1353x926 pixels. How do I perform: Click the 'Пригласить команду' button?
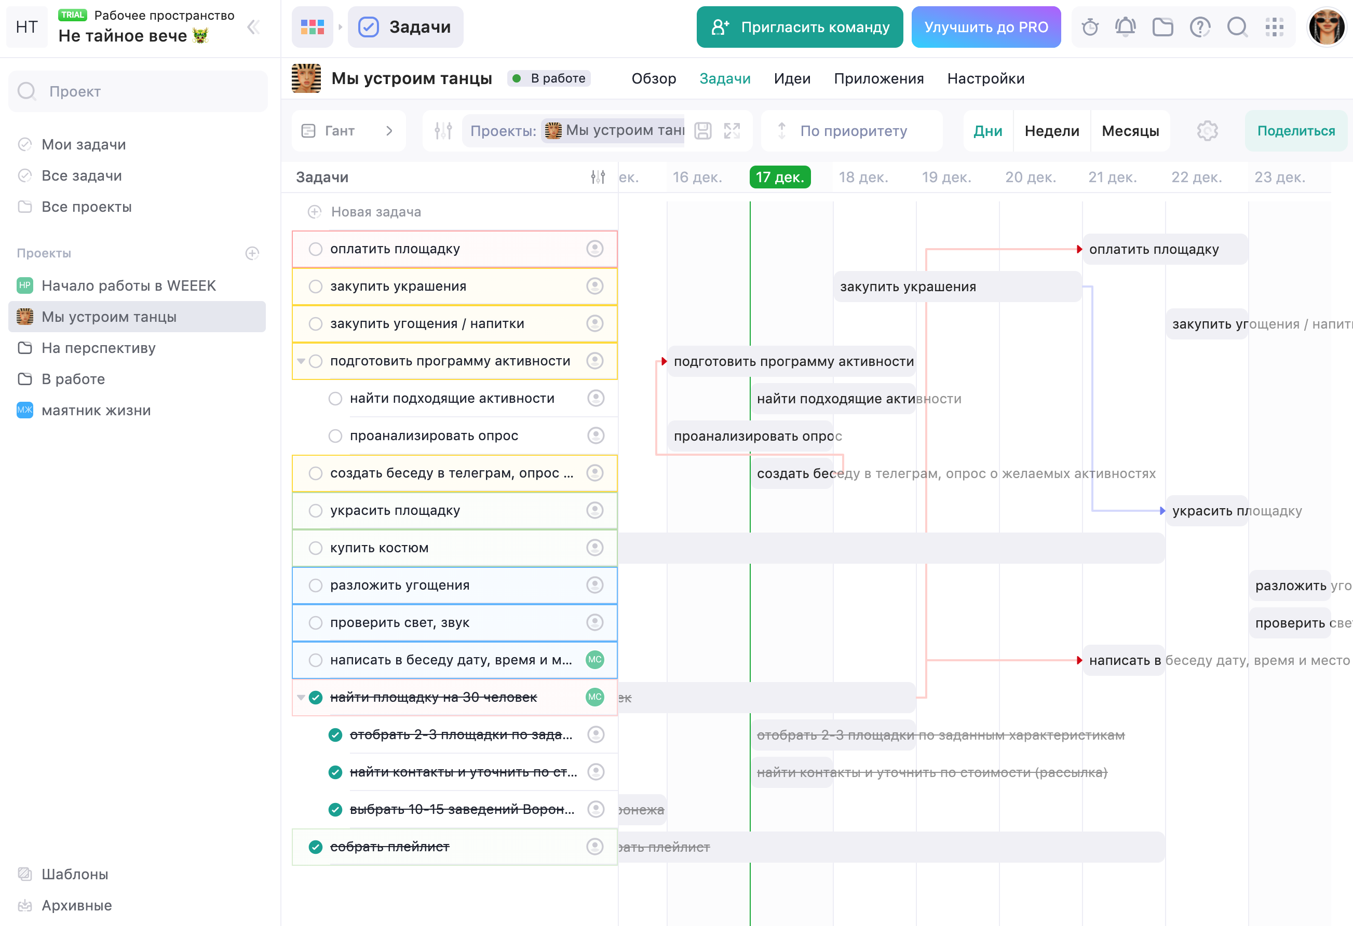point(800,27)
